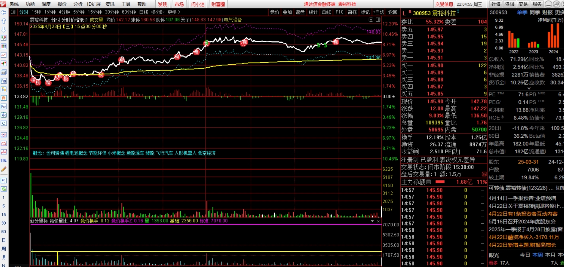This screenshot has height=267, width=564.
Task: Click the 叠加 overlay toolbar button
Action: tap(287, 12)
